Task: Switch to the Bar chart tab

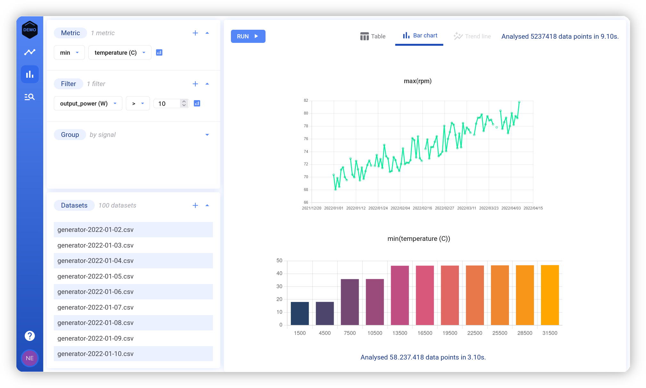Action: (x=420, y=36)
